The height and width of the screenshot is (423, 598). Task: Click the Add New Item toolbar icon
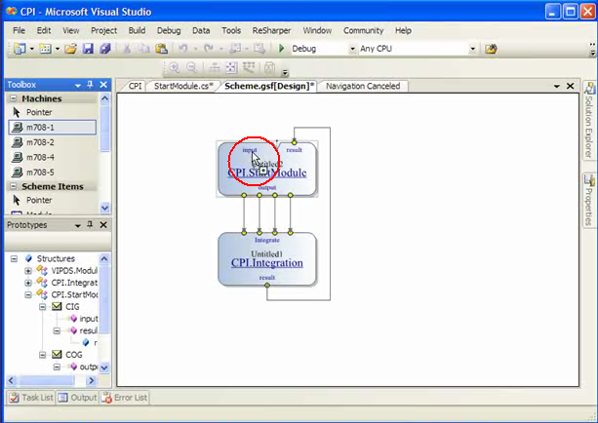point(46,49)
